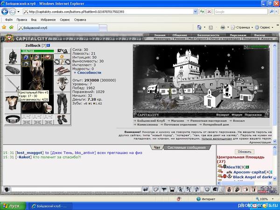
Task: Click the Обновить button
Action: 245,152
